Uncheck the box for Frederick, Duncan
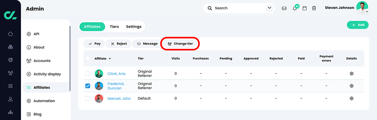 coord(88,86)
